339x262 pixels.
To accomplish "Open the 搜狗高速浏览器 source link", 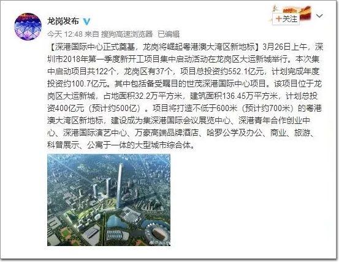I will pyautogui.click(x=127, y=34).
